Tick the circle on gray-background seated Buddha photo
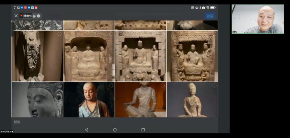The width and height of the screenshot is (290, 138). coord(214,86)
